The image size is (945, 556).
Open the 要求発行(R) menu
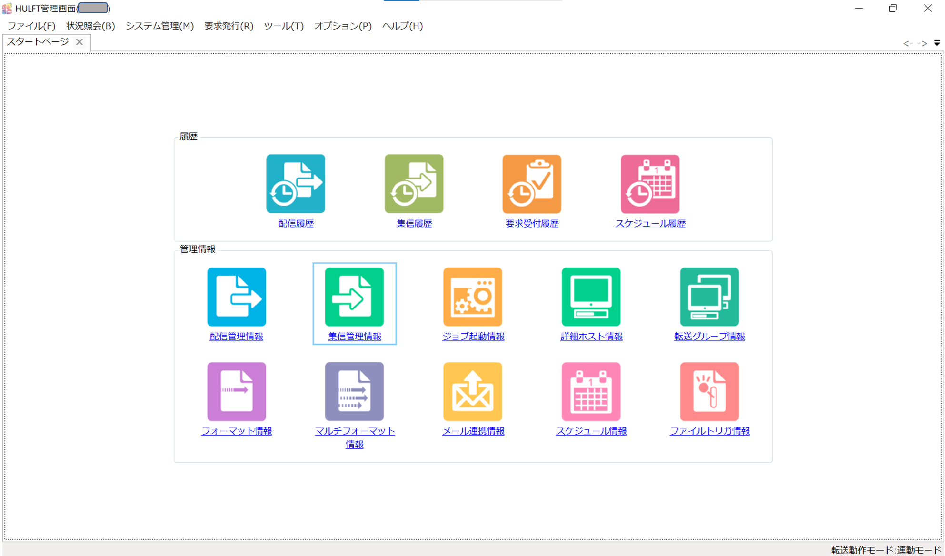229,26
